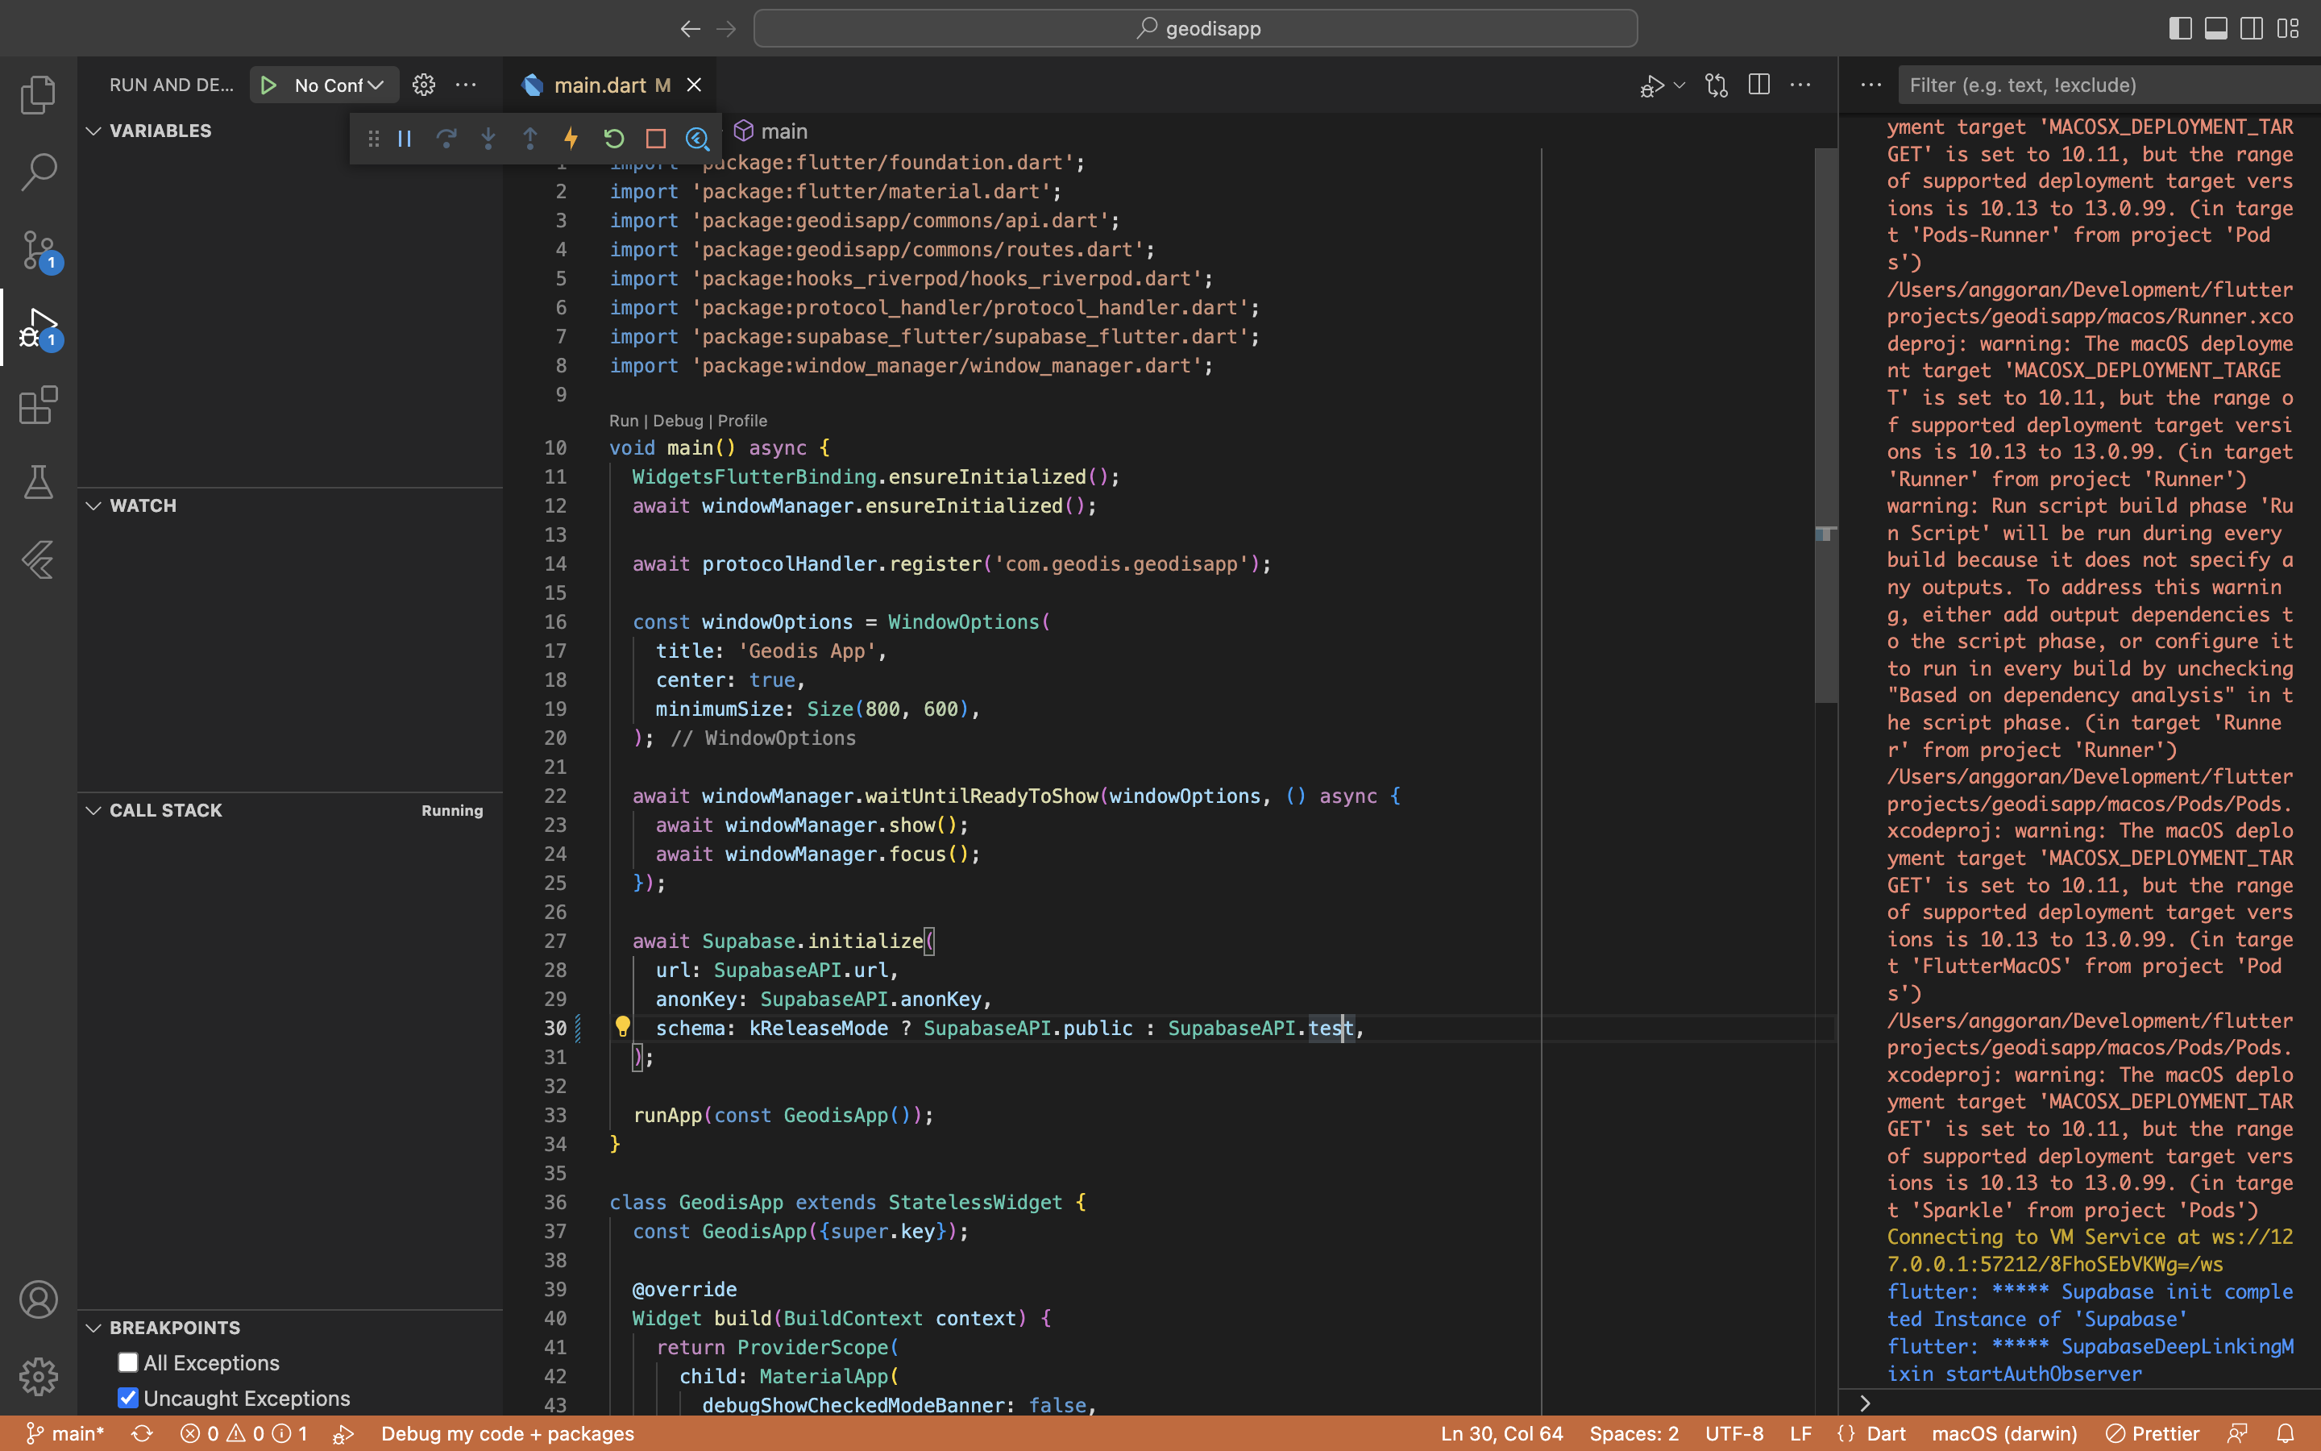Click the Dart language mode in status bar
Screen dimensions: 2321x1451
pos(1886,1432)
